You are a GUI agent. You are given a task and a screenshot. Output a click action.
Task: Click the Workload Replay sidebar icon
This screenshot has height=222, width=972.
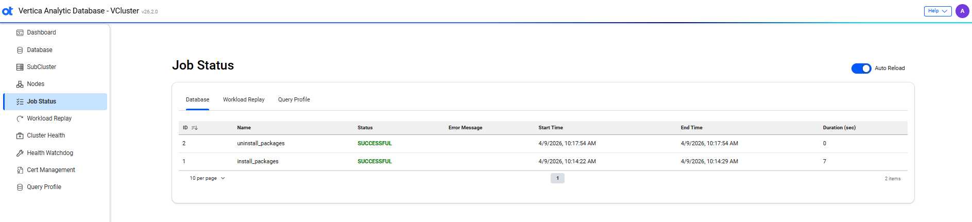point(20,118)
